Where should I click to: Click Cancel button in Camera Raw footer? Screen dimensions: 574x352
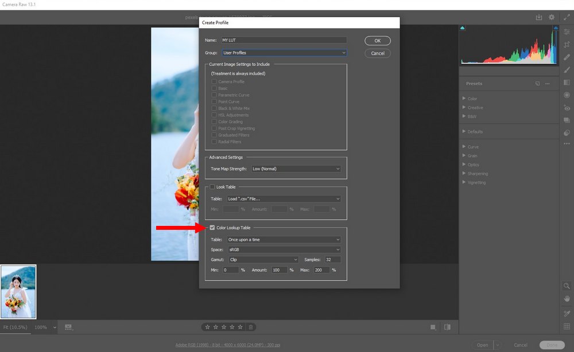520,345
